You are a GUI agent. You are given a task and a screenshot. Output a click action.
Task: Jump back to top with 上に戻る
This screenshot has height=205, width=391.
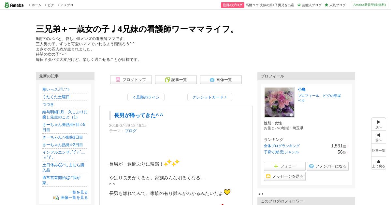(x=379, y=163)
